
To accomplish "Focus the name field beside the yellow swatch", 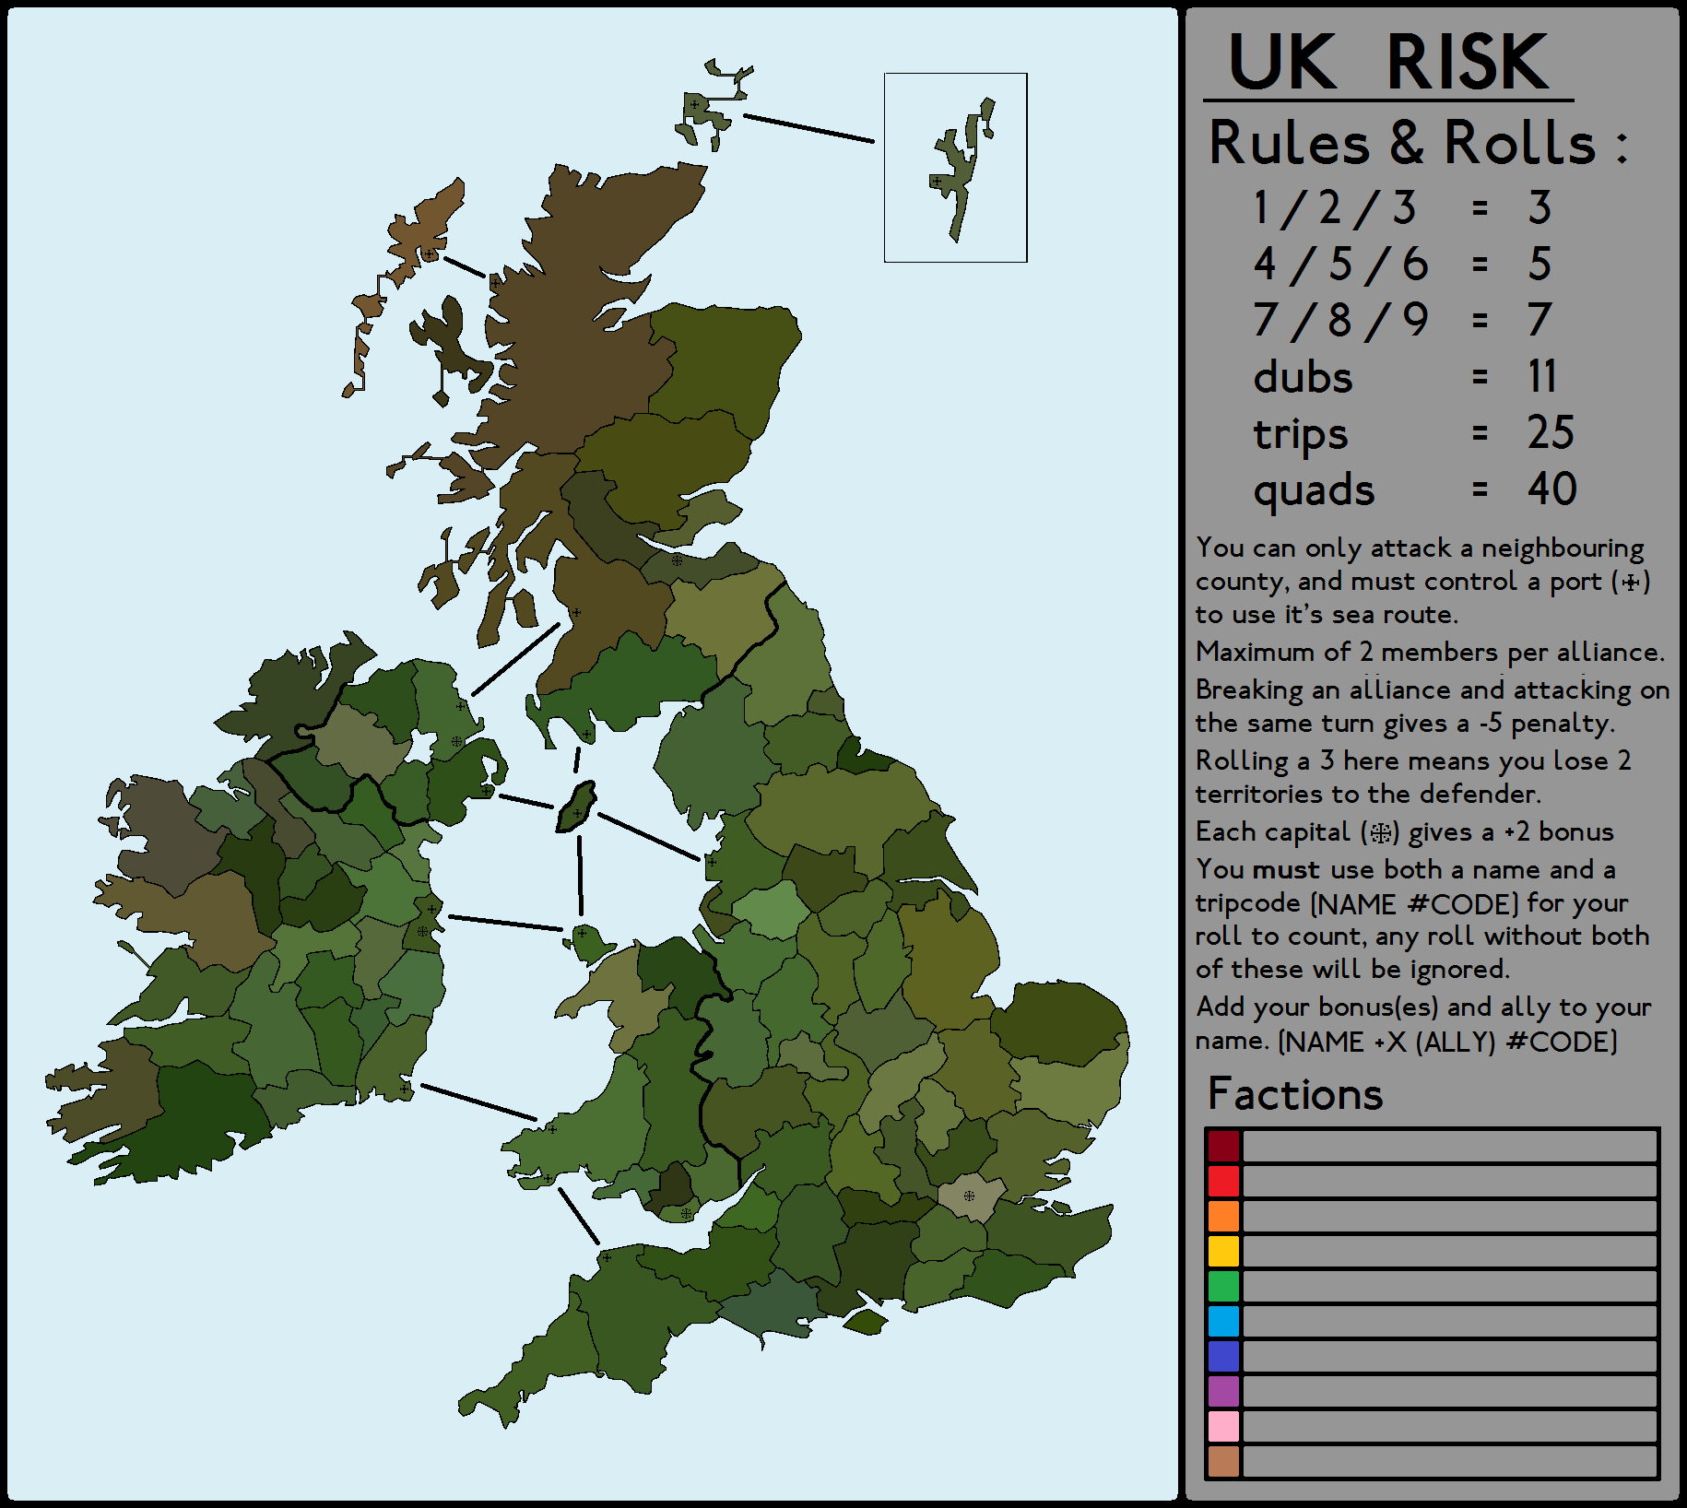I will coord(1450,1252).
